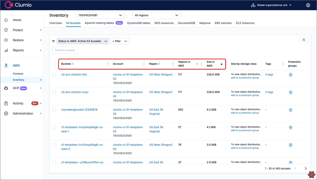
Task: Expand the Administration submenu arrow
Action: point(41,114)
